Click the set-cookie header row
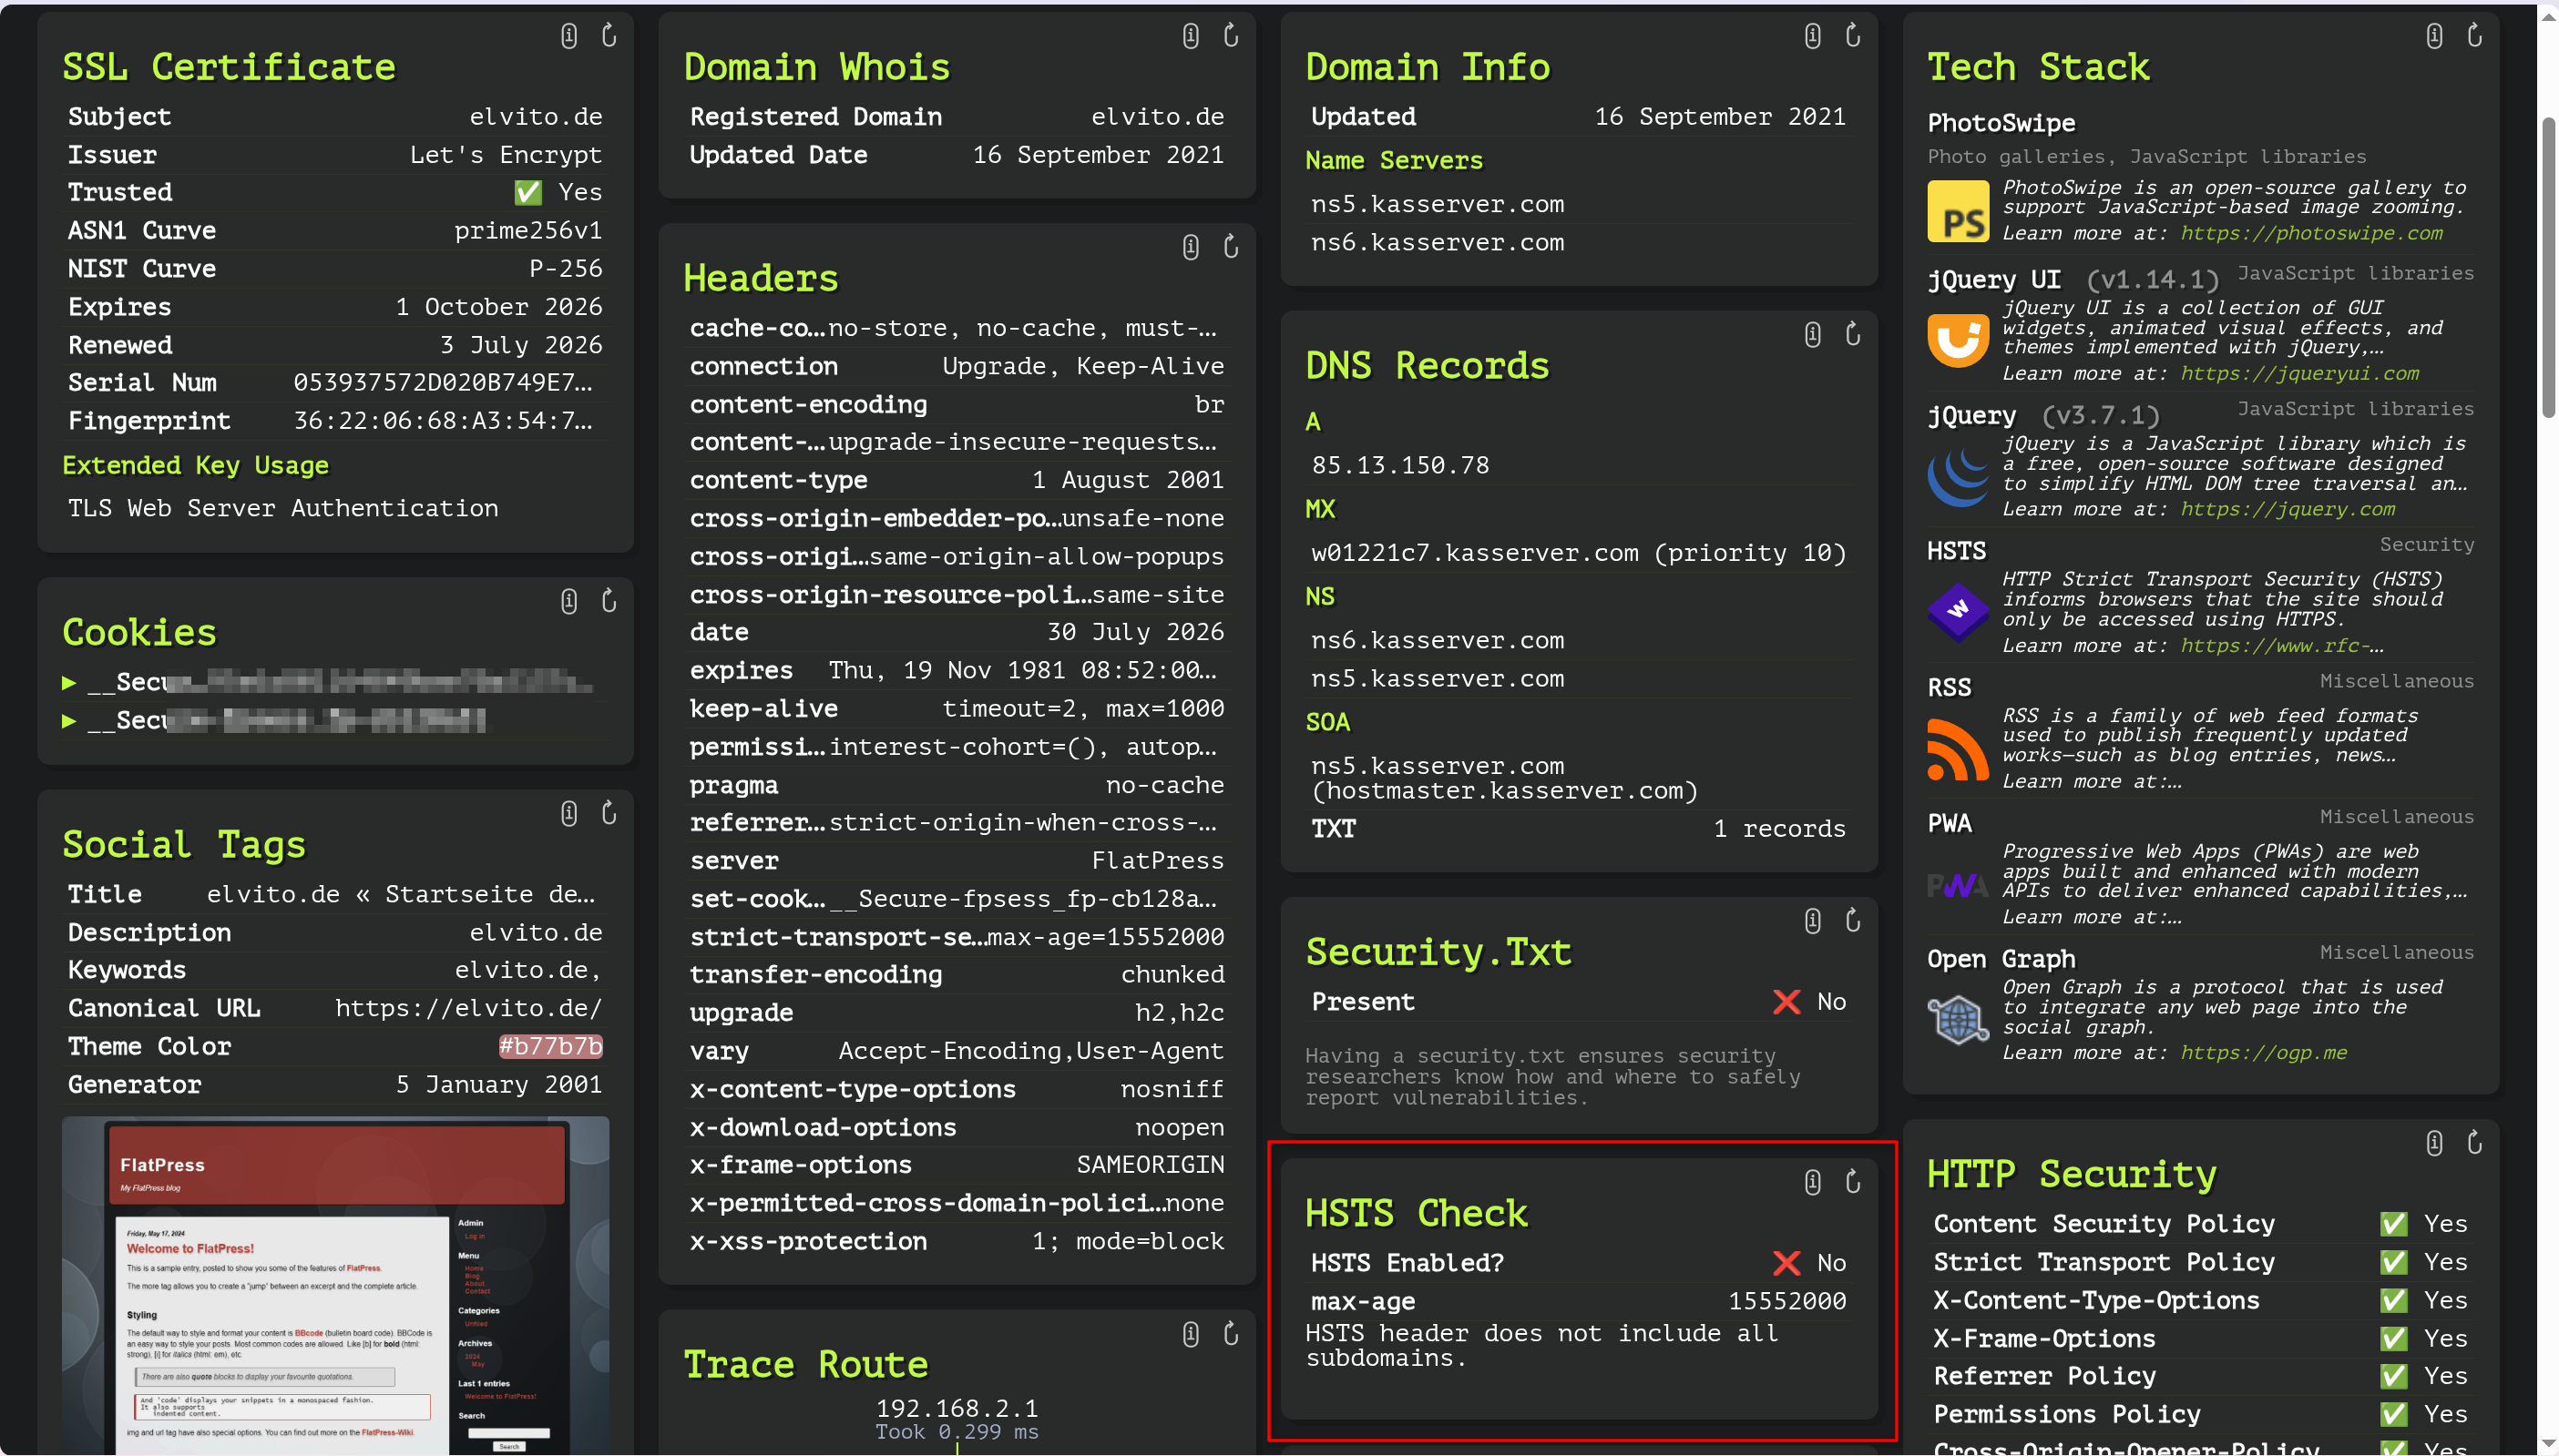 957,899
